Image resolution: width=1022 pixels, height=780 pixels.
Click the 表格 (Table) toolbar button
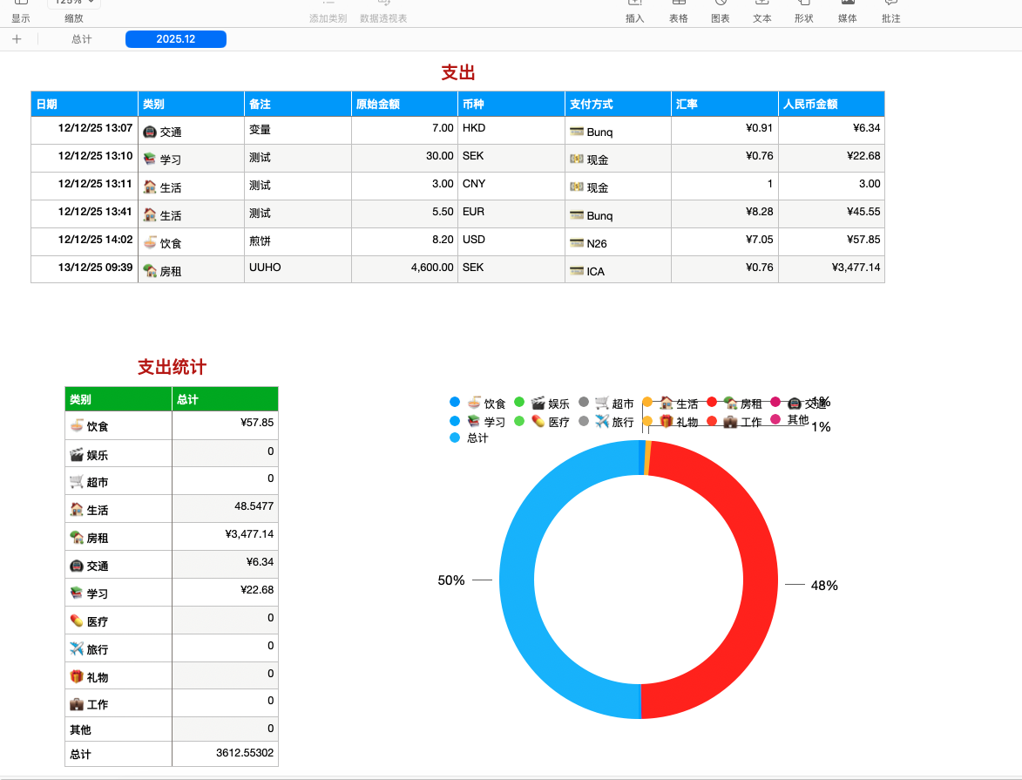[678, 10]
